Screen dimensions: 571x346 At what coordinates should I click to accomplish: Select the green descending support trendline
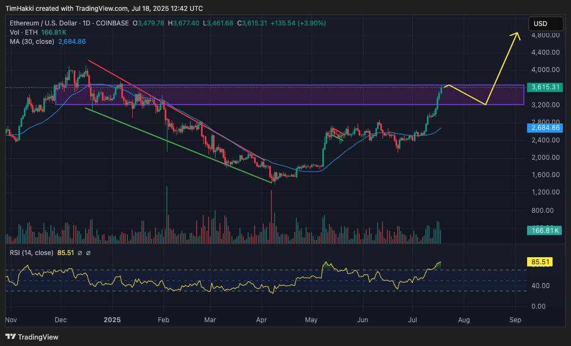coord(178,145)
